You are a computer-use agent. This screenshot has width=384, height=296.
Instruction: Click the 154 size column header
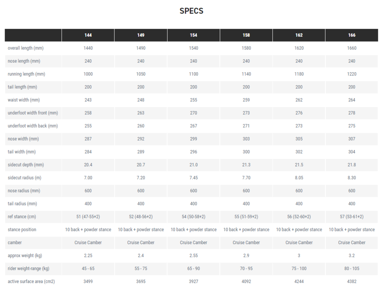(194, 35)
